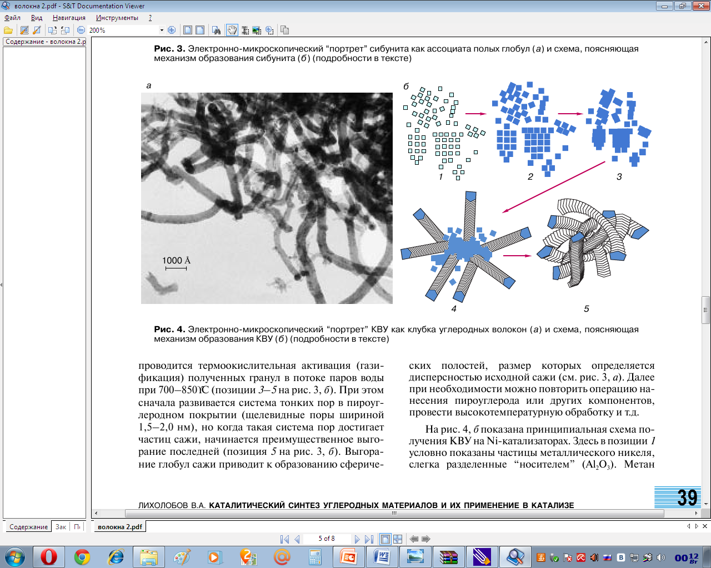Click the 200% zoom value field
Image resolution: width=711 pixels, height=568 pixels.
tap(123, 30)
